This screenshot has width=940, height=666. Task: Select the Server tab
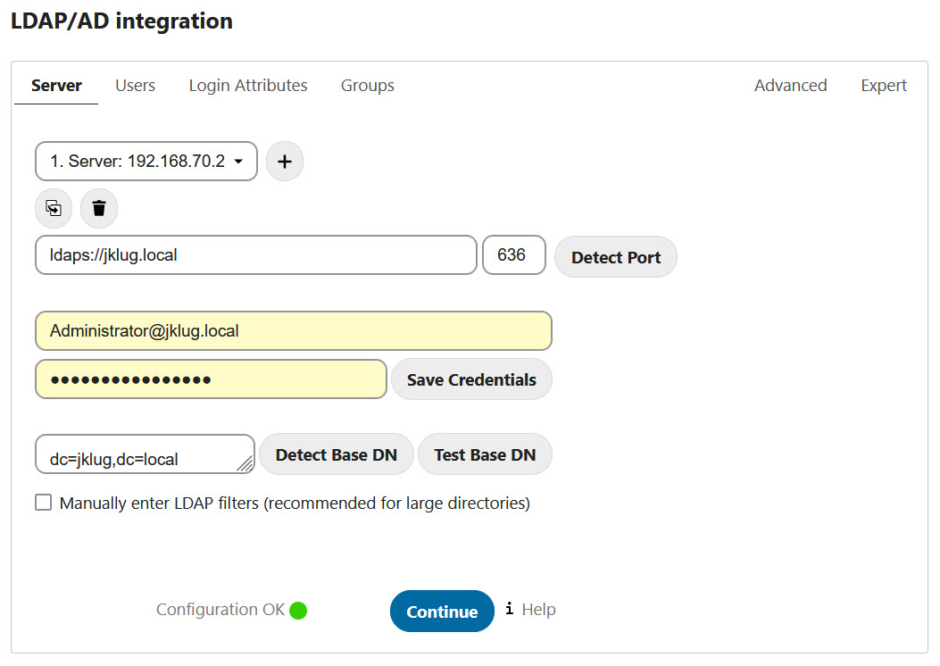click(55, 85)
